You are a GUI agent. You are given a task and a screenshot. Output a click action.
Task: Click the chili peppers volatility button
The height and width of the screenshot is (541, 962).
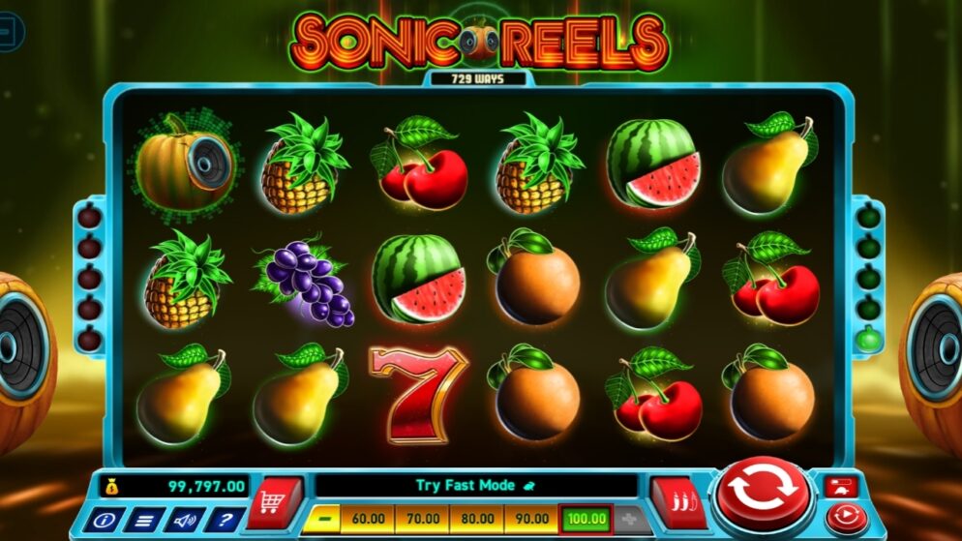pyautogui.click(x=679, y=502)
